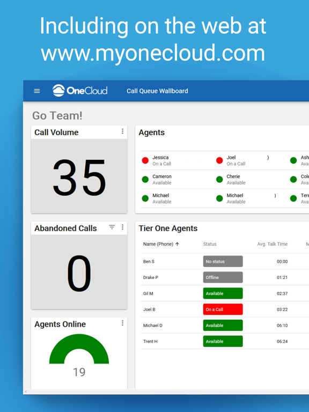The height and width of the screenshot is (412, 309).
Task: Select the Joel B row name
Action: click(149, 310)
